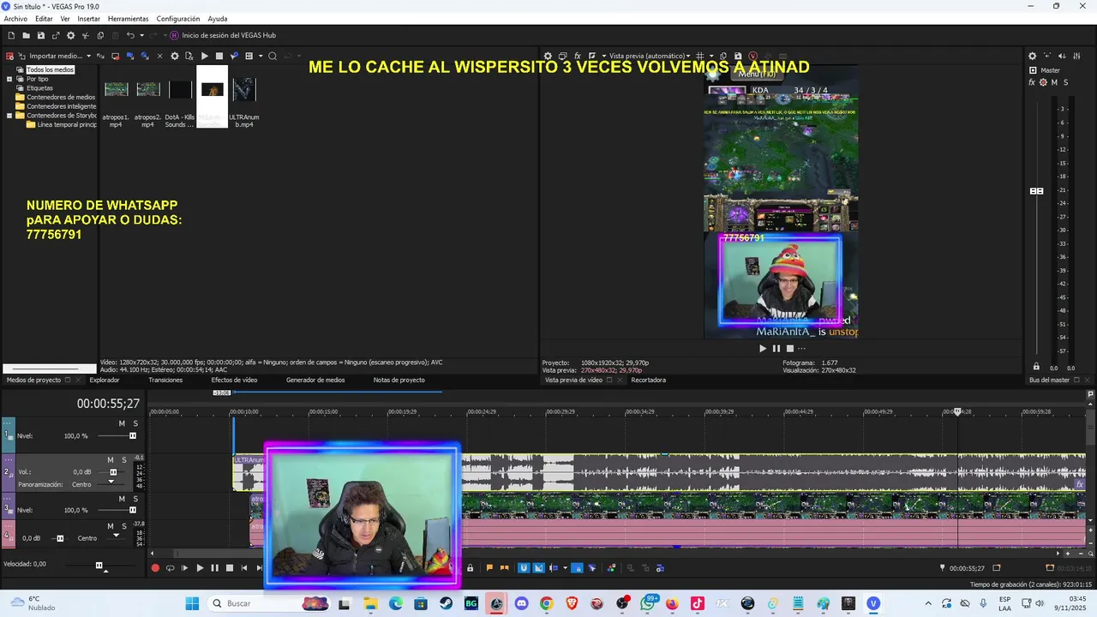The width and height of the screenshot is (1097, 617).
Task: Toggle Master bus mute M button
Action: tap(1054, 82)
